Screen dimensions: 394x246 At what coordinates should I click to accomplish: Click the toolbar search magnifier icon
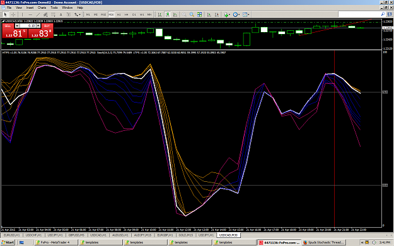tap(383, 14)
